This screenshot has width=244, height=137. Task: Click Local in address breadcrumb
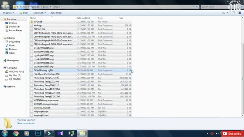click(46, 7)
